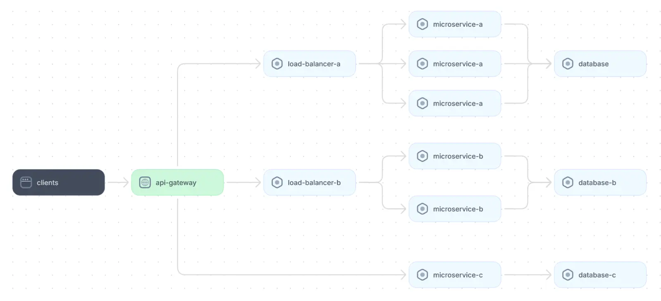Select the database-c text label

tap(597, 275)
